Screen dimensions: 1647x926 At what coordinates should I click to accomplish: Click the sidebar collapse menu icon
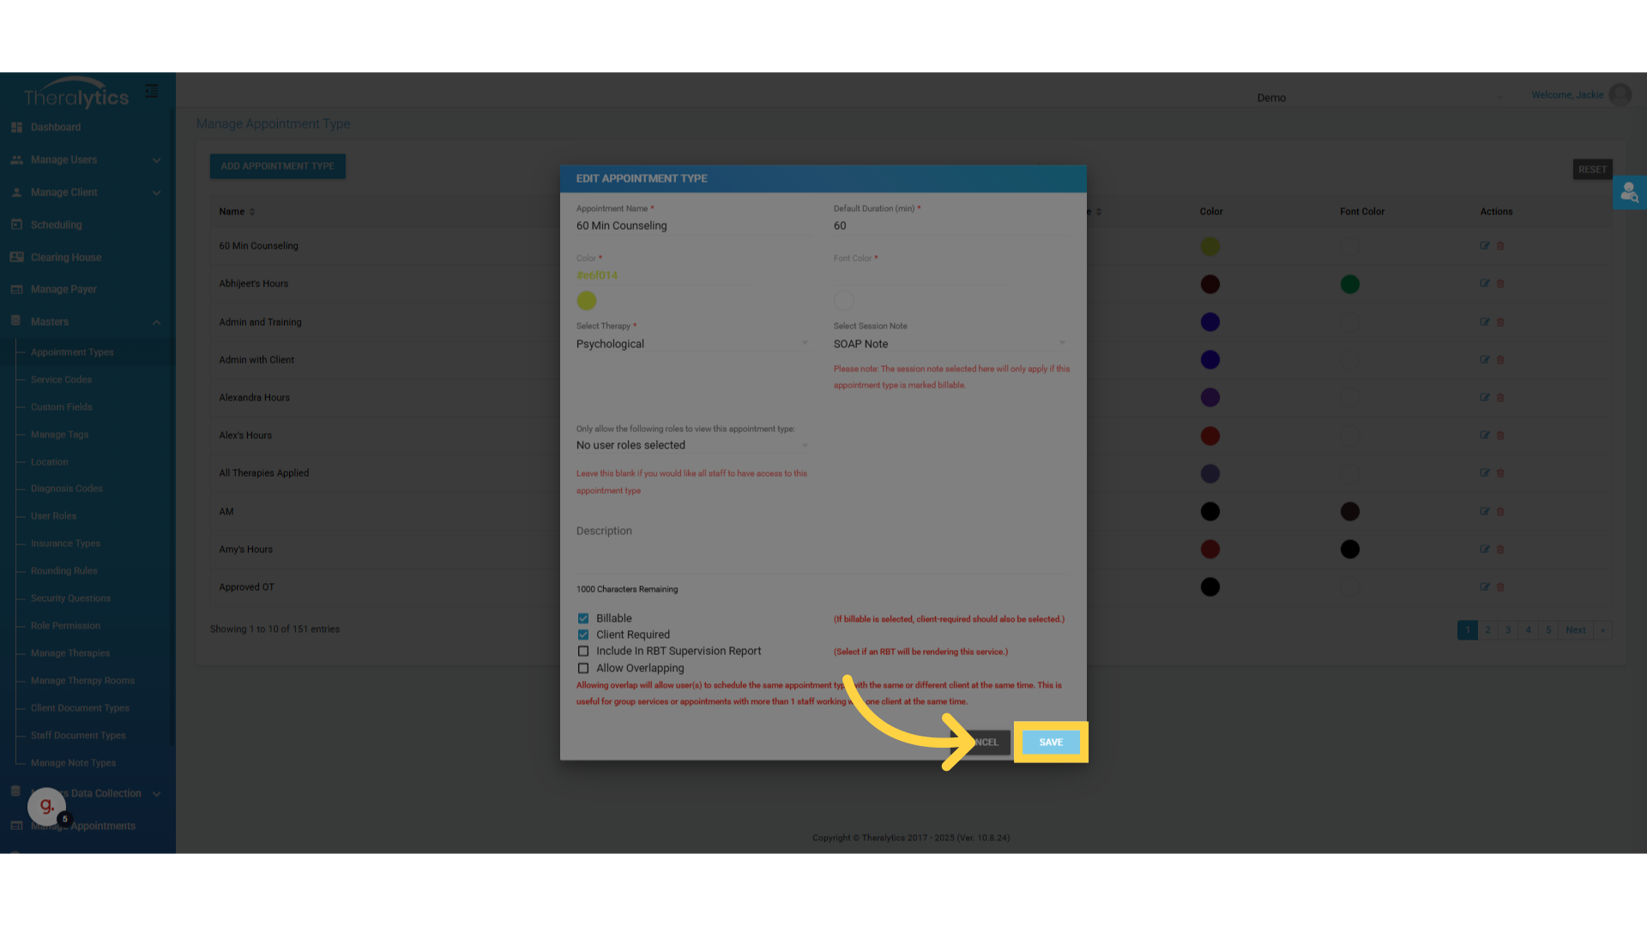tap(152, 91)
